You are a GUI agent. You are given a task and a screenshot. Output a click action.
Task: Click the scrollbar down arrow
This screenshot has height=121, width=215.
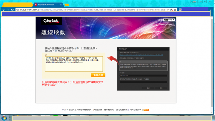212,113
